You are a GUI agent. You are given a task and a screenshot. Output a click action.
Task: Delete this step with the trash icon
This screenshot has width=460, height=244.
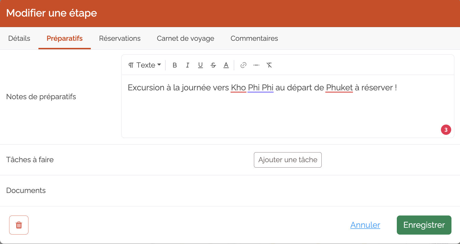click(x=19, y=225)
